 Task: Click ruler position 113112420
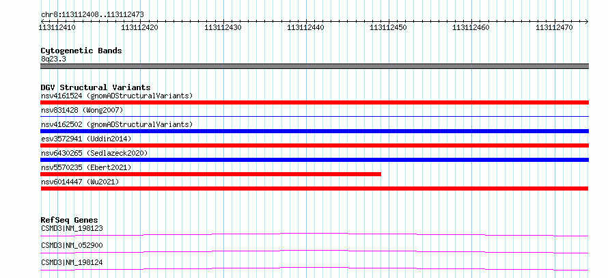pos(140,27)
